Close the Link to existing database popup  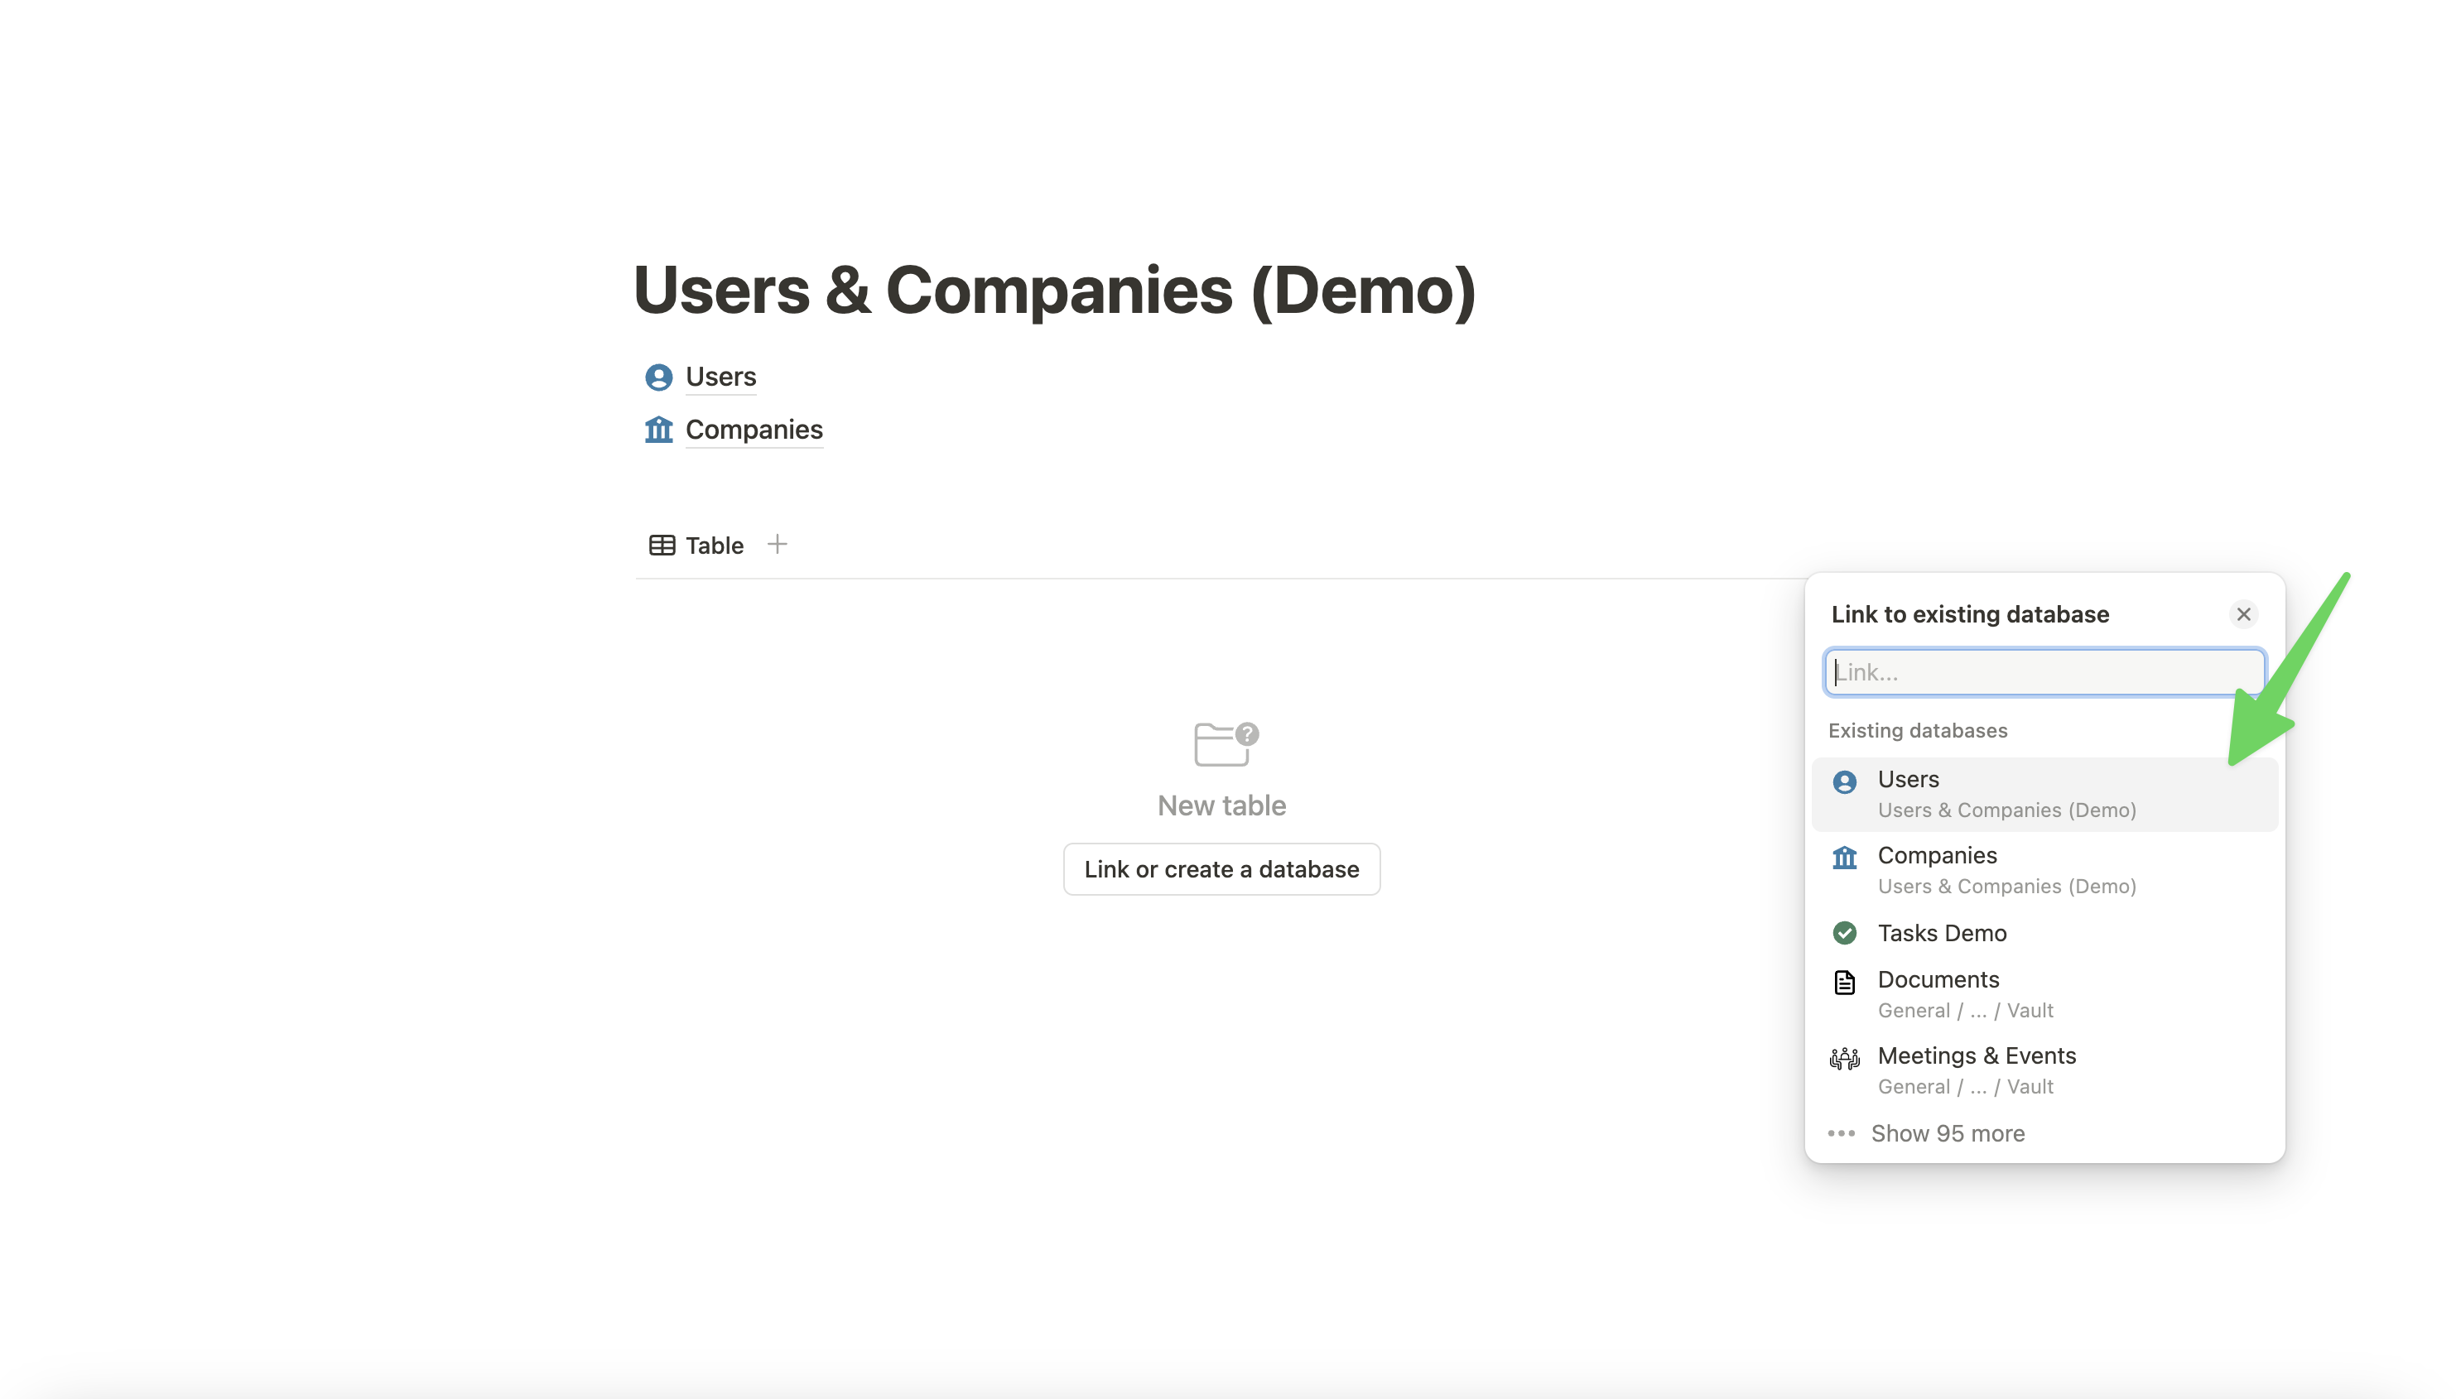click(2242, 614)
